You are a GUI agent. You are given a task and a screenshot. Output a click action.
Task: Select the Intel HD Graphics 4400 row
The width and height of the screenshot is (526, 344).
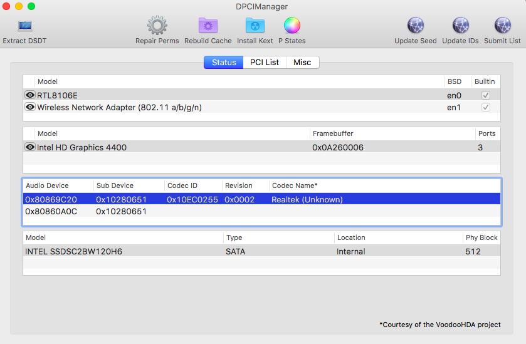click(x=261, y=147)
